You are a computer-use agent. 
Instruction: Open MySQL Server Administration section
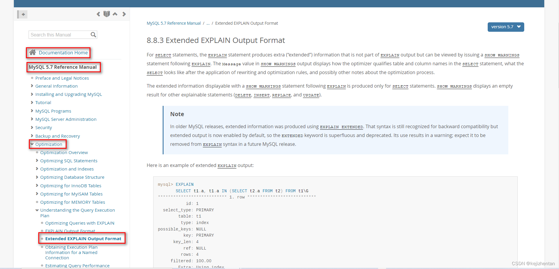pyautogui.click(x=66, y=119)
